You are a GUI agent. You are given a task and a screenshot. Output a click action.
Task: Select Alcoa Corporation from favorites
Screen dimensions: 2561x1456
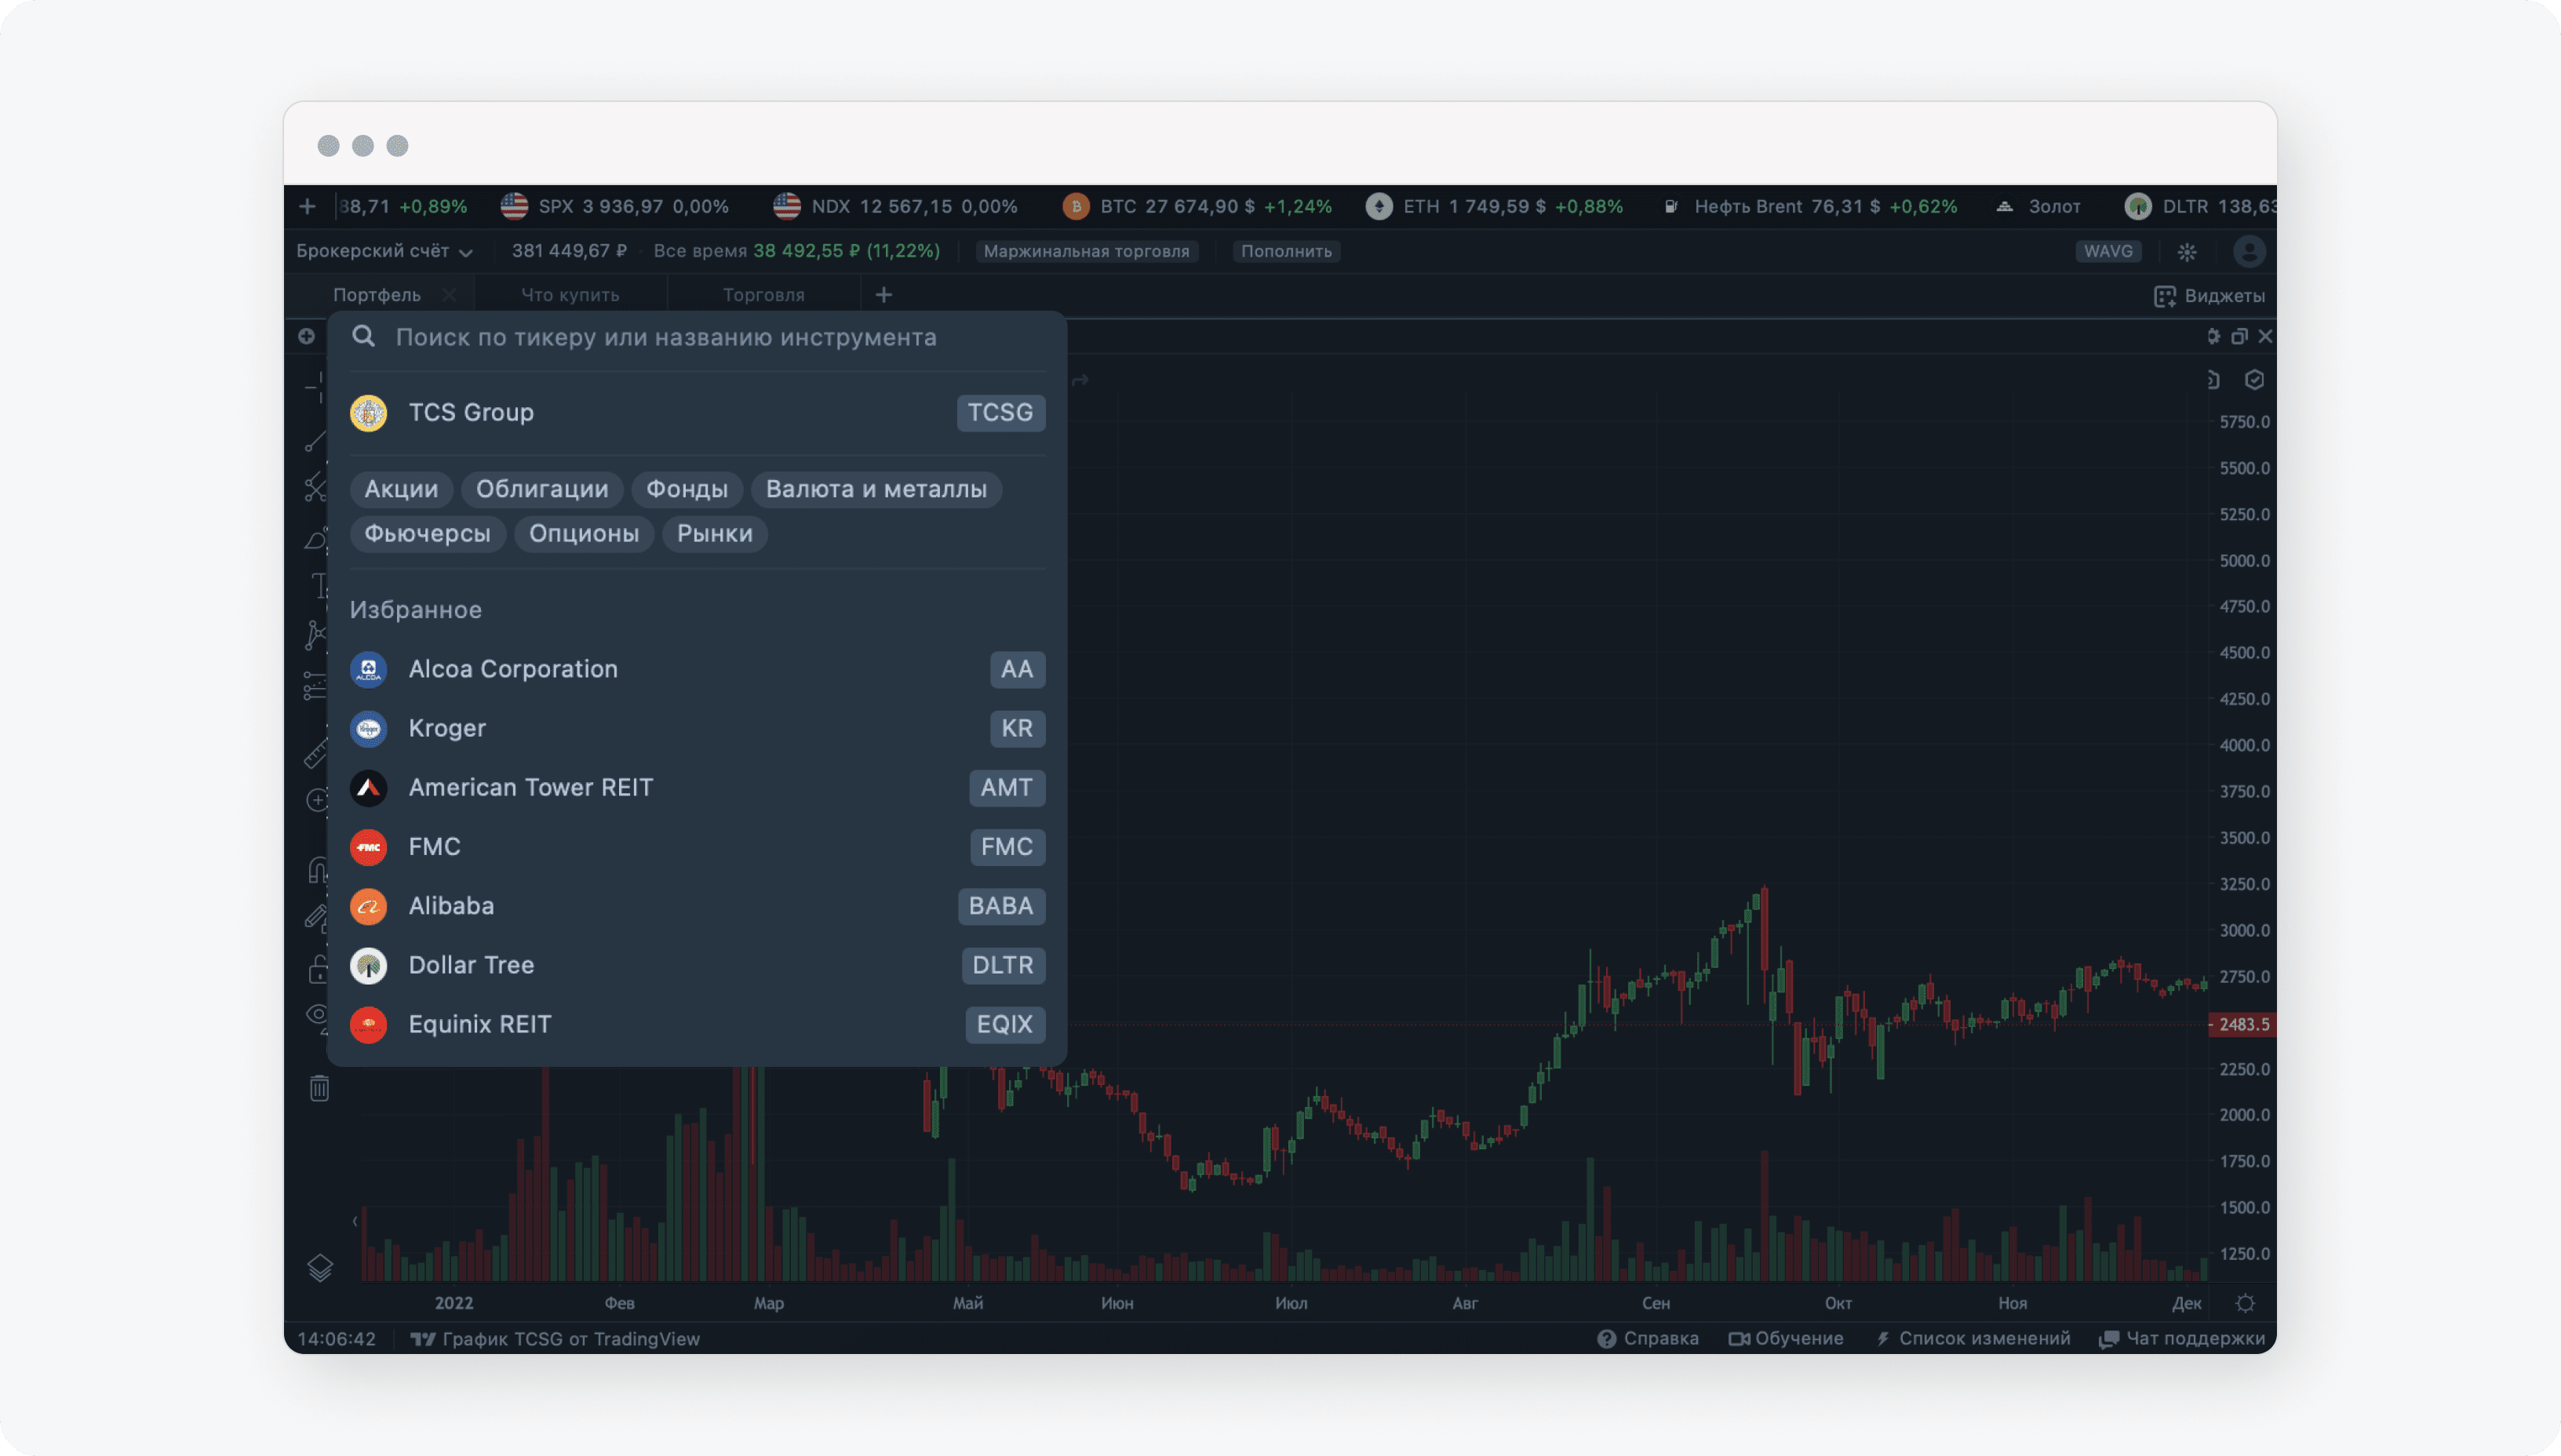point(697,669)
